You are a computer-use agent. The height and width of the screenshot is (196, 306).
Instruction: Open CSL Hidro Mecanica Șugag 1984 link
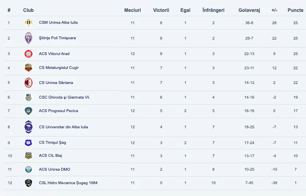(68, 183)
